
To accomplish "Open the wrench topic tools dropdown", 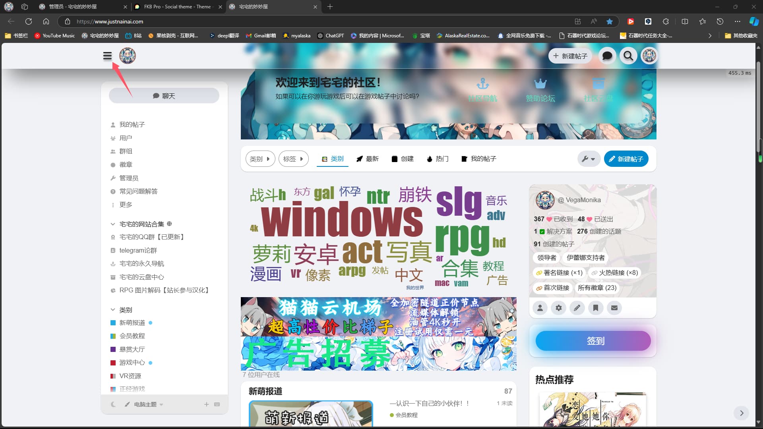I will [x=588, y=159].
